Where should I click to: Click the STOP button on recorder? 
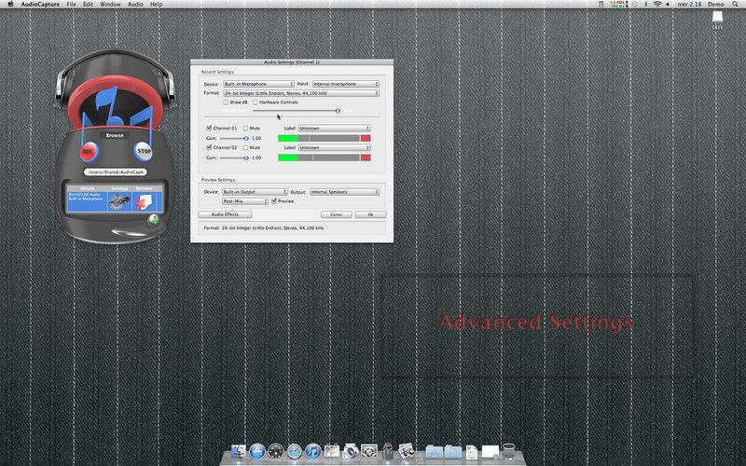tap(143, 151)
